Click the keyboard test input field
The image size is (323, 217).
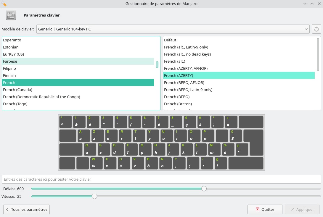tap(161, 179)
